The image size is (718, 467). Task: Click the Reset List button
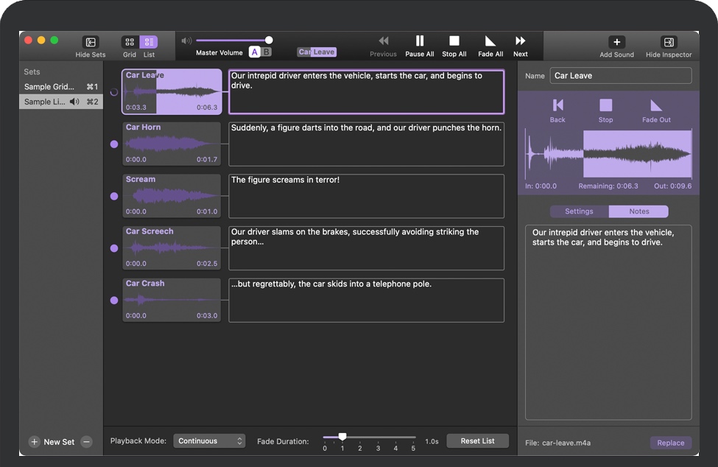477,441
